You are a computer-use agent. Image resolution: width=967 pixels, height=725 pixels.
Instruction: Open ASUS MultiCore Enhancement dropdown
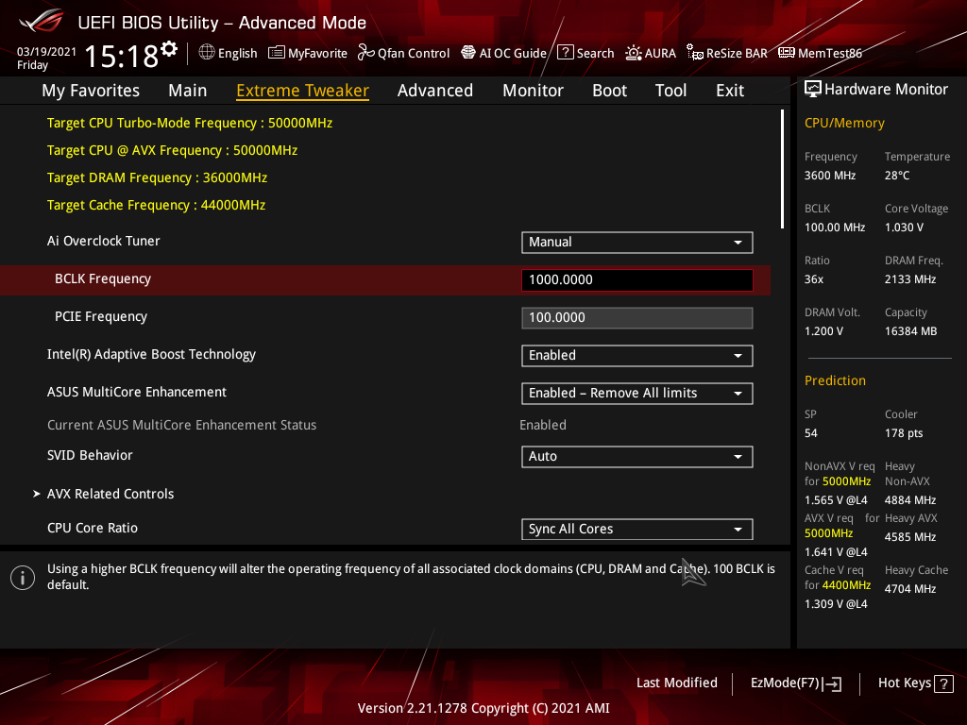(637, 394)
